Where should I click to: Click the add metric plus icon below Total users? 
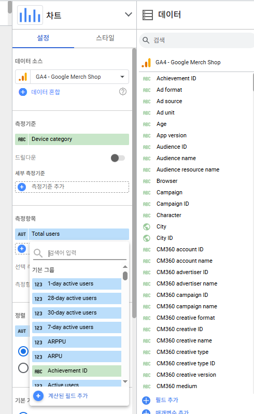(x=22, y=249)
